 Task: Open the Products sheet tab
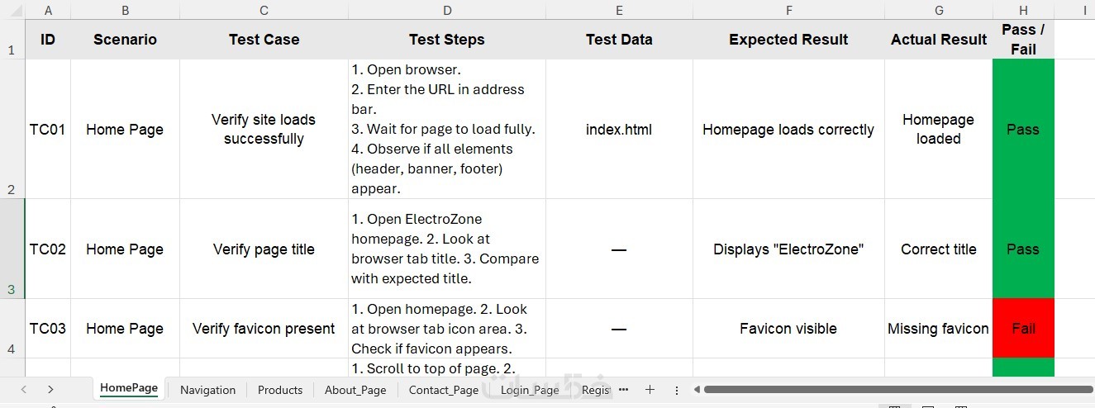[280, 390]
